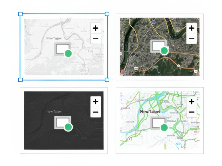222x166 pixels.
Task: Zoom out on the green roads map
Action: click(191, 112)
